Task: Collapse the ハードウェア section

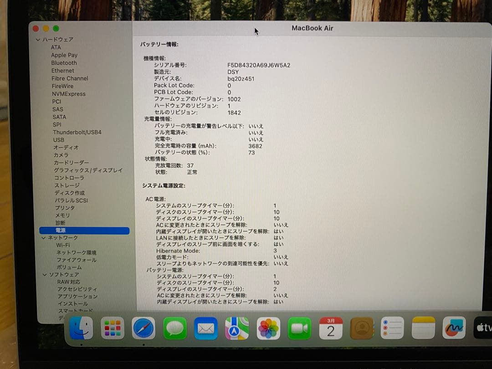Action: point(38,40)
